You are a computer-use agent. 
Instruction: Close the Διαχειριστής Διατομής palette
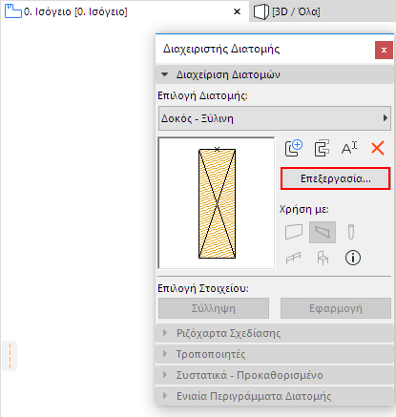coord(384,50)
